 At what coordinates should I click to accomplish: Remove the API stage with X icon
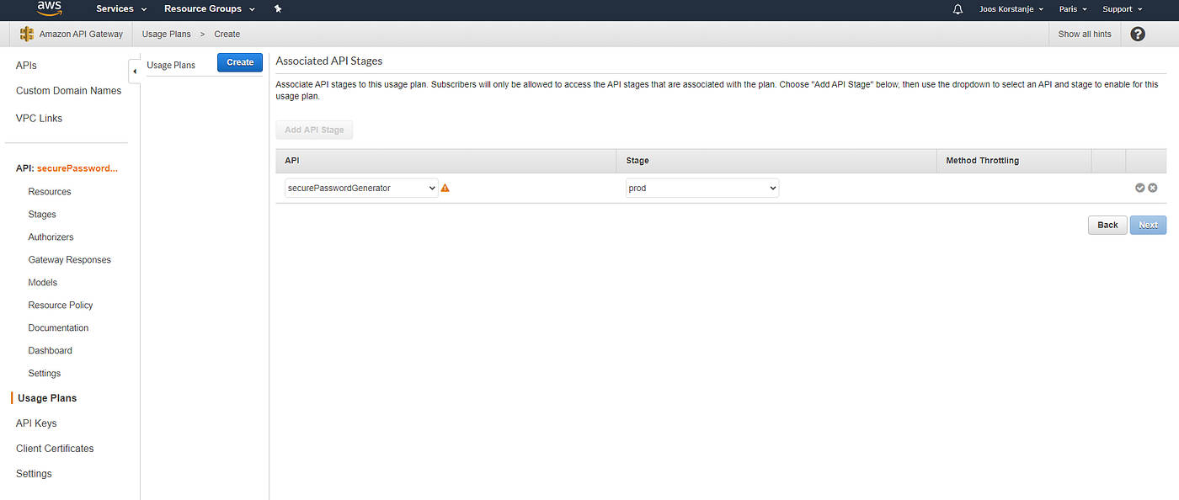pos(1152,188)
